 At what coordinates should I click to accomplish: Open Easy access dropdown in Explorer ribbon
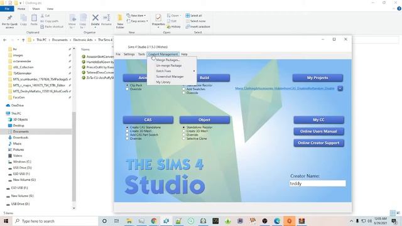tap(138, 21)
